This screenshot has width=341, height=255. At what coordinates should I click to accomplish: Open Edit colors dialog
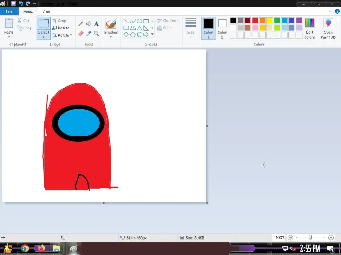click(309, 29)
